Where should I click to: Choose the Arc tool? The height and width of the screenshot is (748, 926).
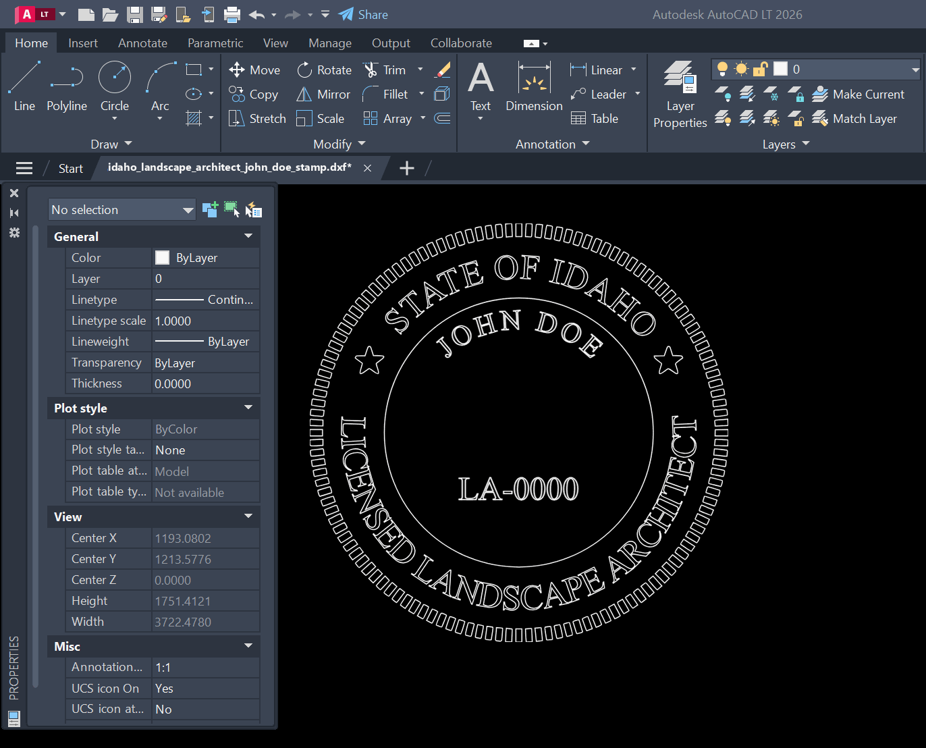click(160, 86)
